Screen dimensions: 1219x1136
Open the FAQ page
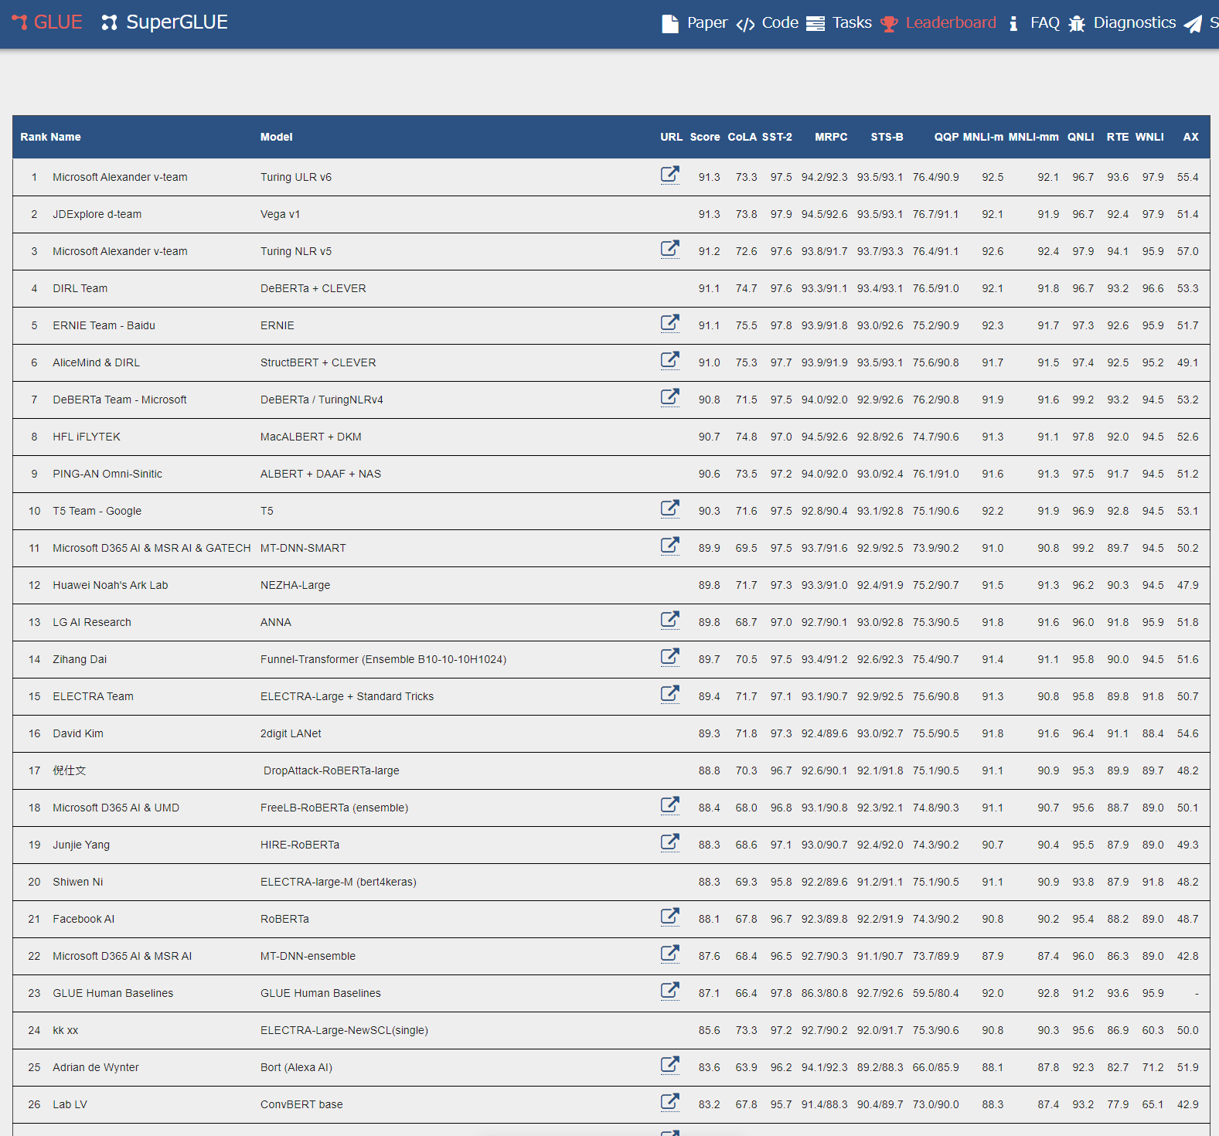tap(1045, 22)
